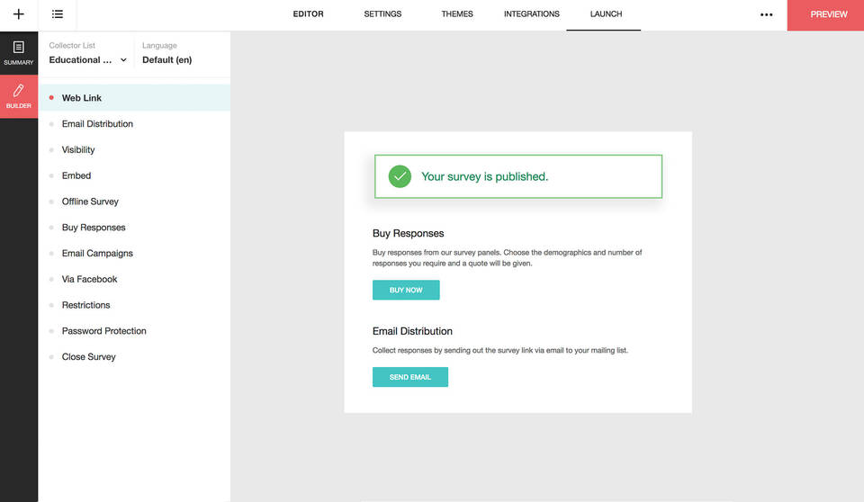
Task: Open the list menu icon
Action: [x=58, y=14]
